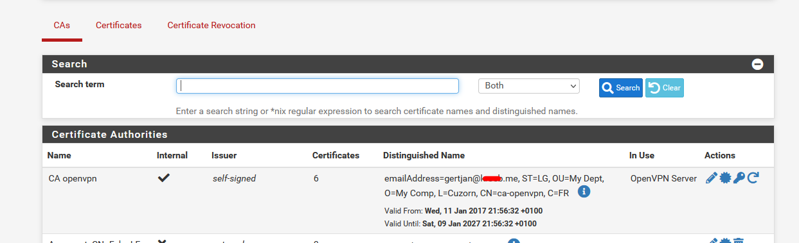Open the Certificate Revocation tab
Screen dimensions: 799x243
211,25
